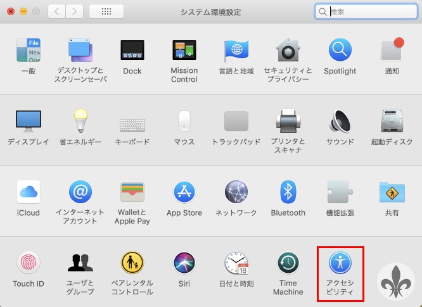The width and height of the screenshot is (422, 307).
Task: Click the back navigation arrow
Action: (x=56, y=11)
